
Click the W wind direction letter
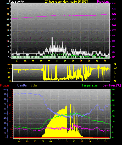pyautogui.click(x=115, y=68)
